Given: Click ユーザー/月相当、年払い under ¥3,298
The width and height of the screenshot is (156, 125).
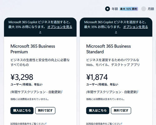Looking at the screenshot, I should pos(27,85).
